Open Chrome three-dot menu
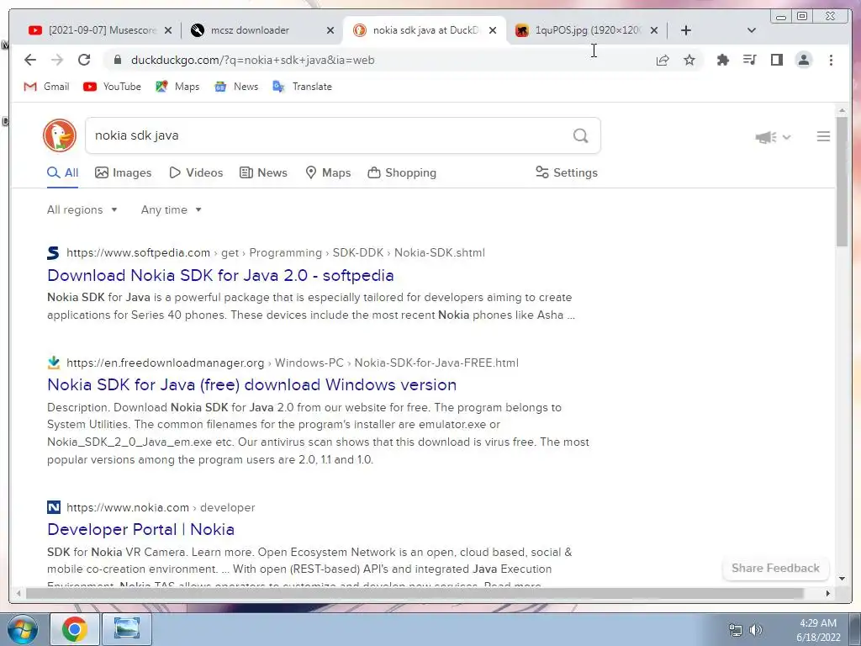 pyautogui.click(x=831, y=60)
